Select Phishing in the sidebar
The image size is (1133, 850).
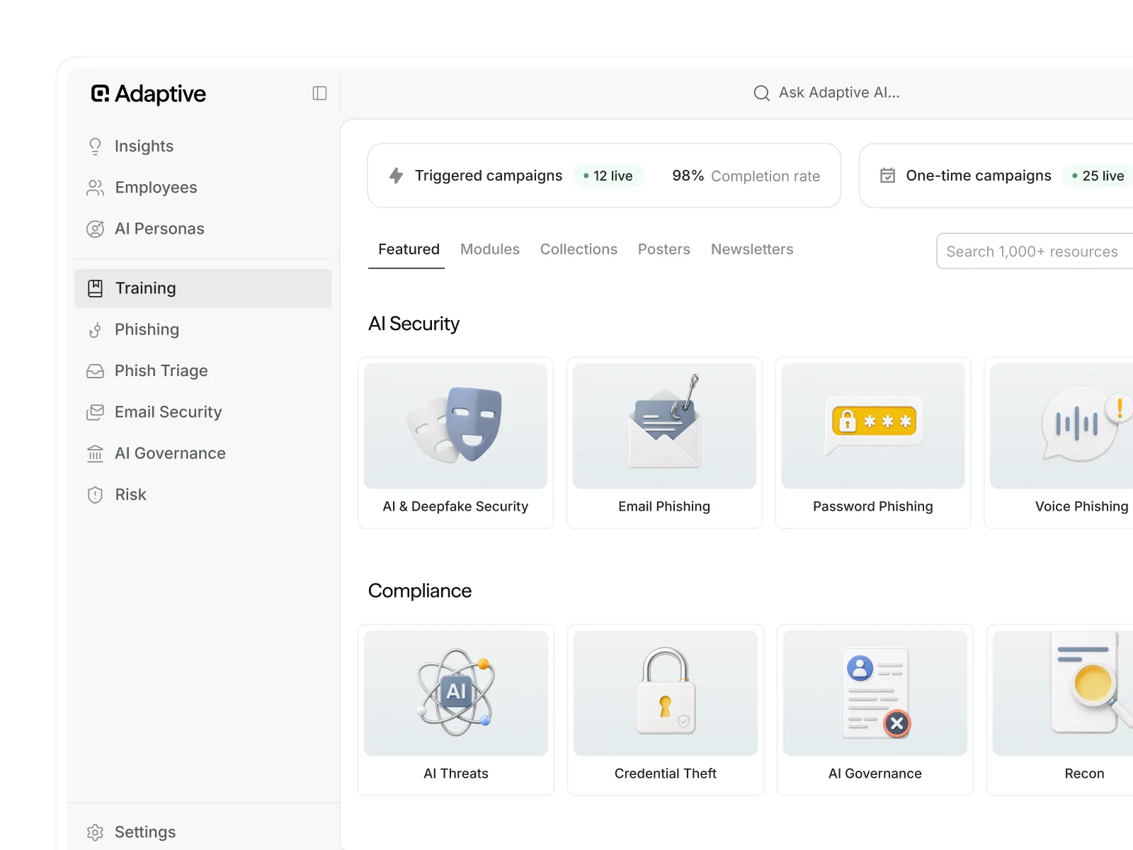coord(203,330)
